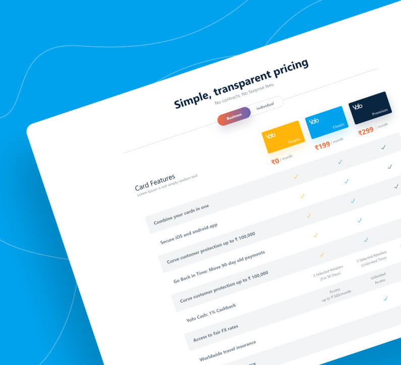Select 'Secure iOS and android app' row
The height and width of the screenshot is (365, 401).
pyautogui.click(x=189, y=234)
